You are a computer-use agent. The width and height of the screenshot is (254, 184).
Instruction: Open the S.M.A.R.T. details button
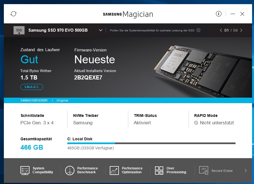click(32, 87)
